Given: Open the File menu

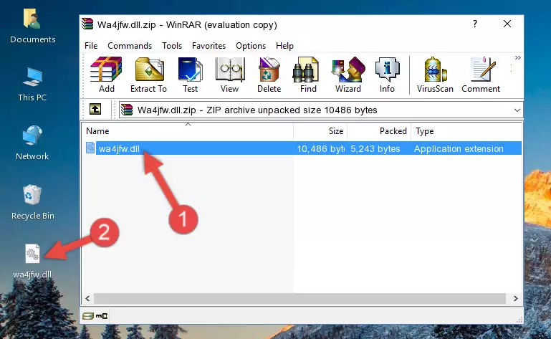Looking at the screenshot, I should [x=91, y=46].
